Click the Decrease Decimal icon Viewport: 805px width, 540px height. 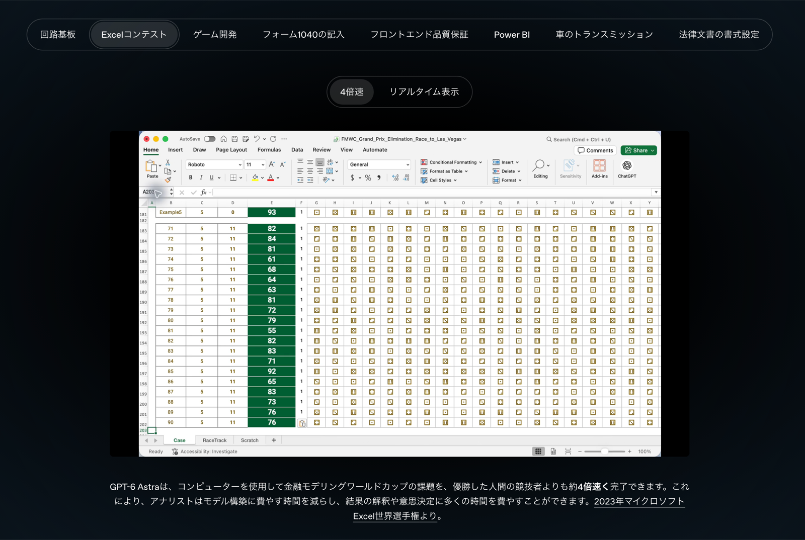coord(406,178)
